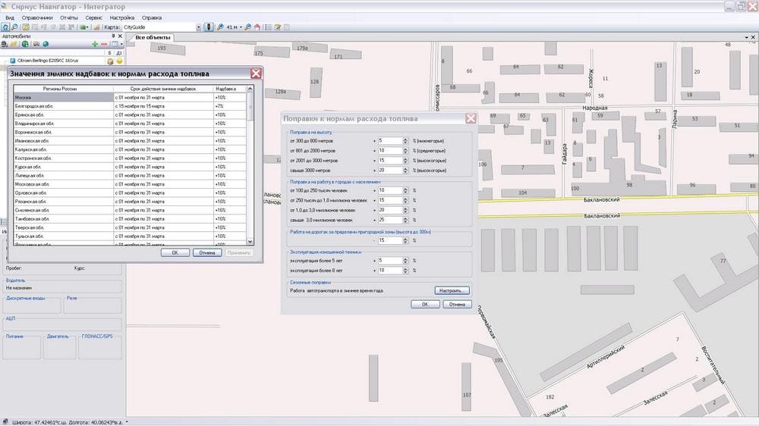
Task: Click the 300–800 metres altitude percentage field
Action: click(x=391, y=140)
